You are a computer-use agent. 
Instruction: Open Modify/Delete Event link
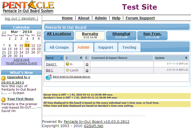pyautogui.click(x=22, y=63)
